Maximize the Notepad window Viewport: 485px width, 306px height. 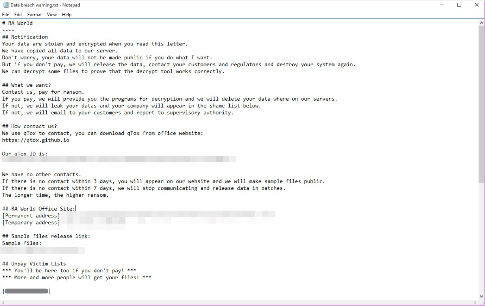tap(459, 5)
